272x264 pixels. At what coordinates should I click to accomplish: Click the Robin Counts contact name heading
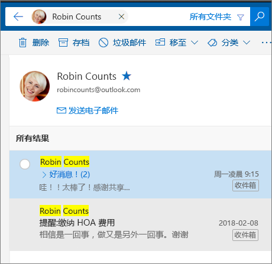[87, 76]
